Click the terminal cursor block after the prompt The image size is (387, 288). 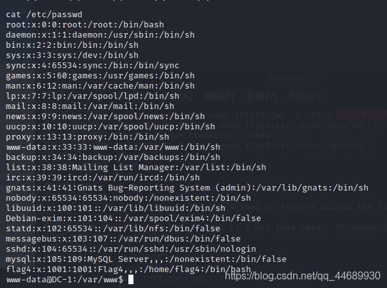(130, 279)
